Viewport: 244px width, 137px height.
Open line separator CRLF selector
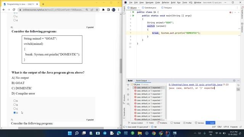(220, 127)
